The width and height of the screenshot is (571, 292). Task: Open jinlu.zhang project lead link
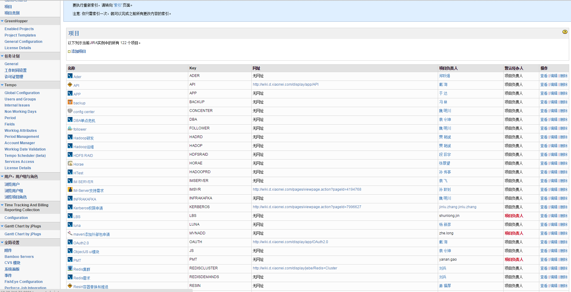coord(458,207)
